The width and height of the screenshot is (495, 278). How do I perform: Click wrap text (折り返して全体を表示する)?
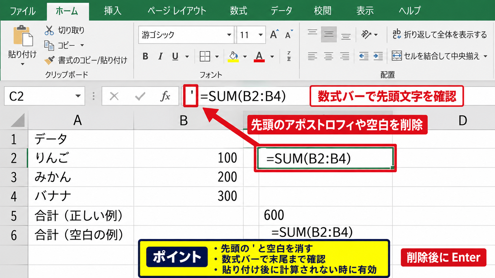coord(439,35)
